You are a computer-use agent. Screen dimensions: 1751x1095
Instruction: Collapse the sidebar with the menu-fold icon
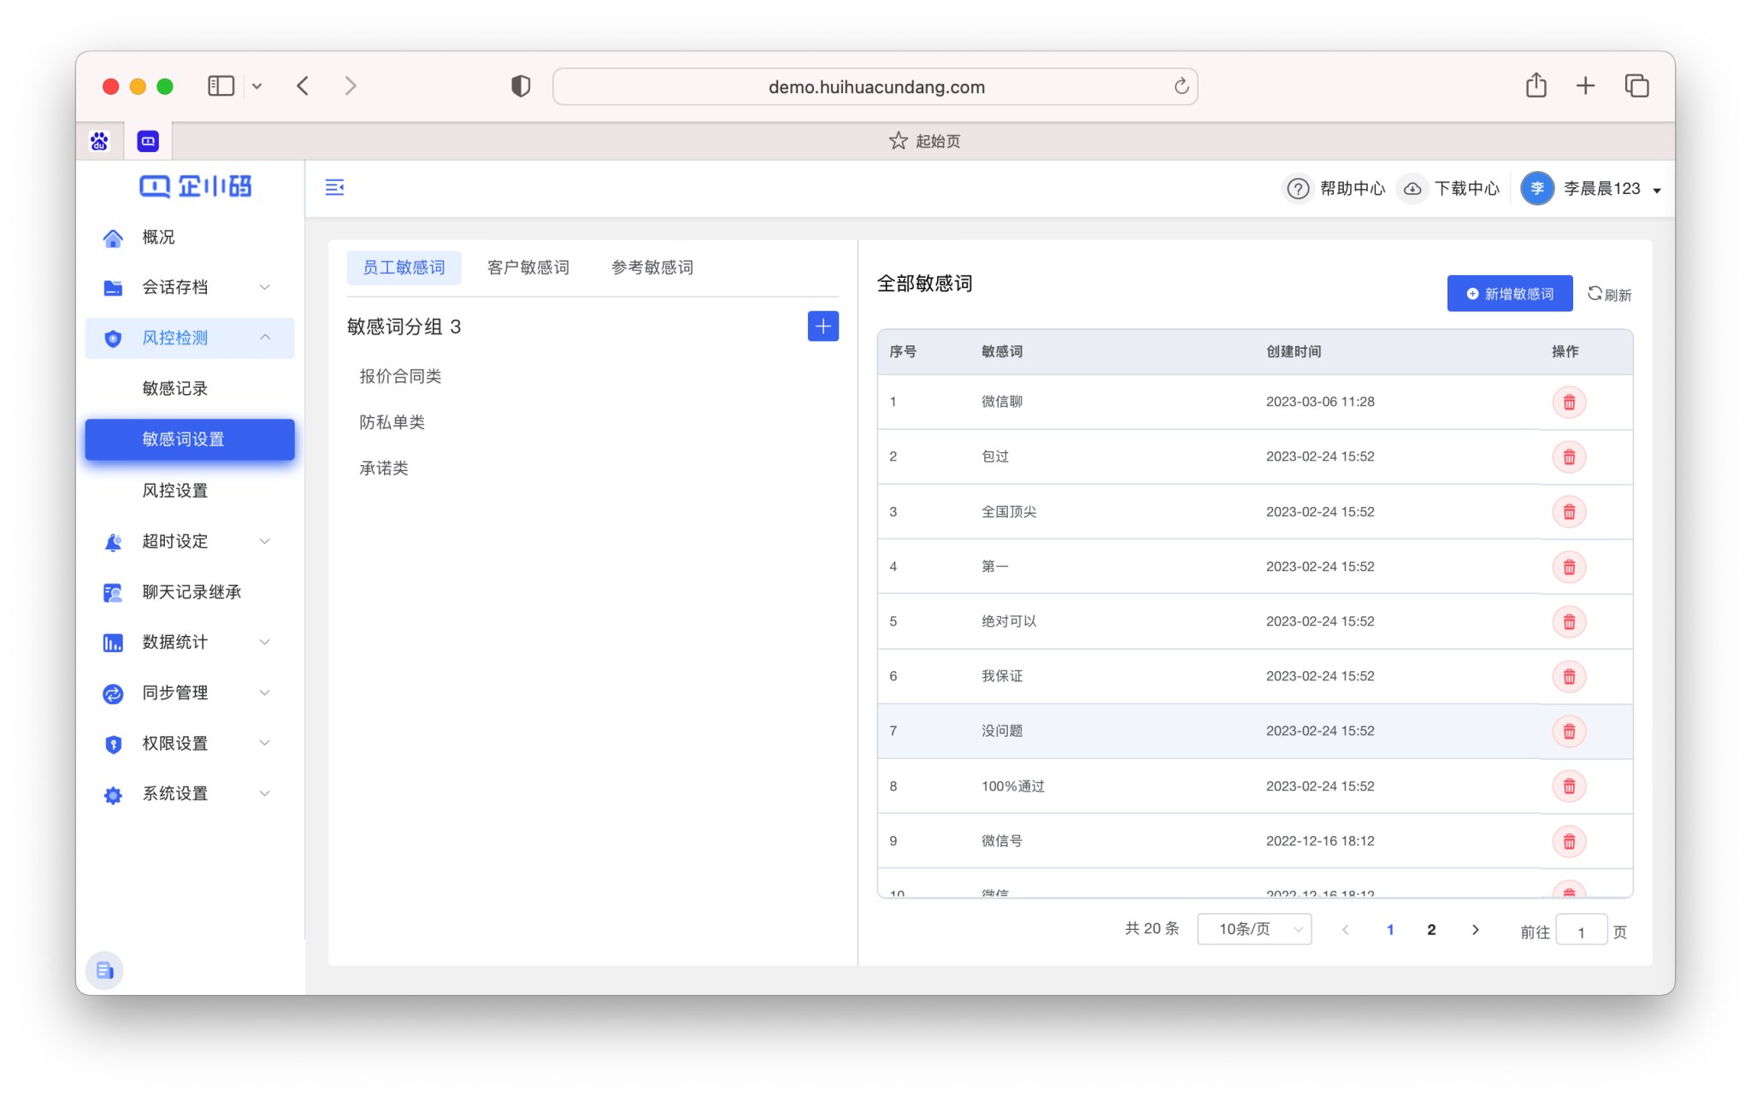(334, 187)
